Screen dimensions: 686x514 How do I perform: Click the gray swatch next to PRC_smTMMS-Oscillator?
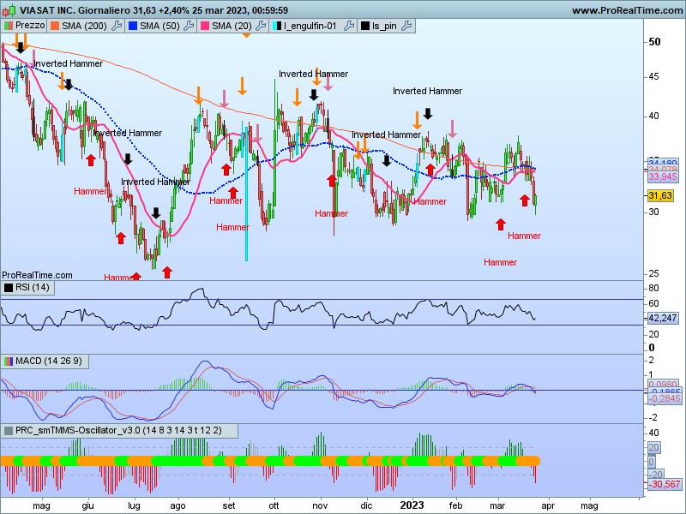coord(9,431)
